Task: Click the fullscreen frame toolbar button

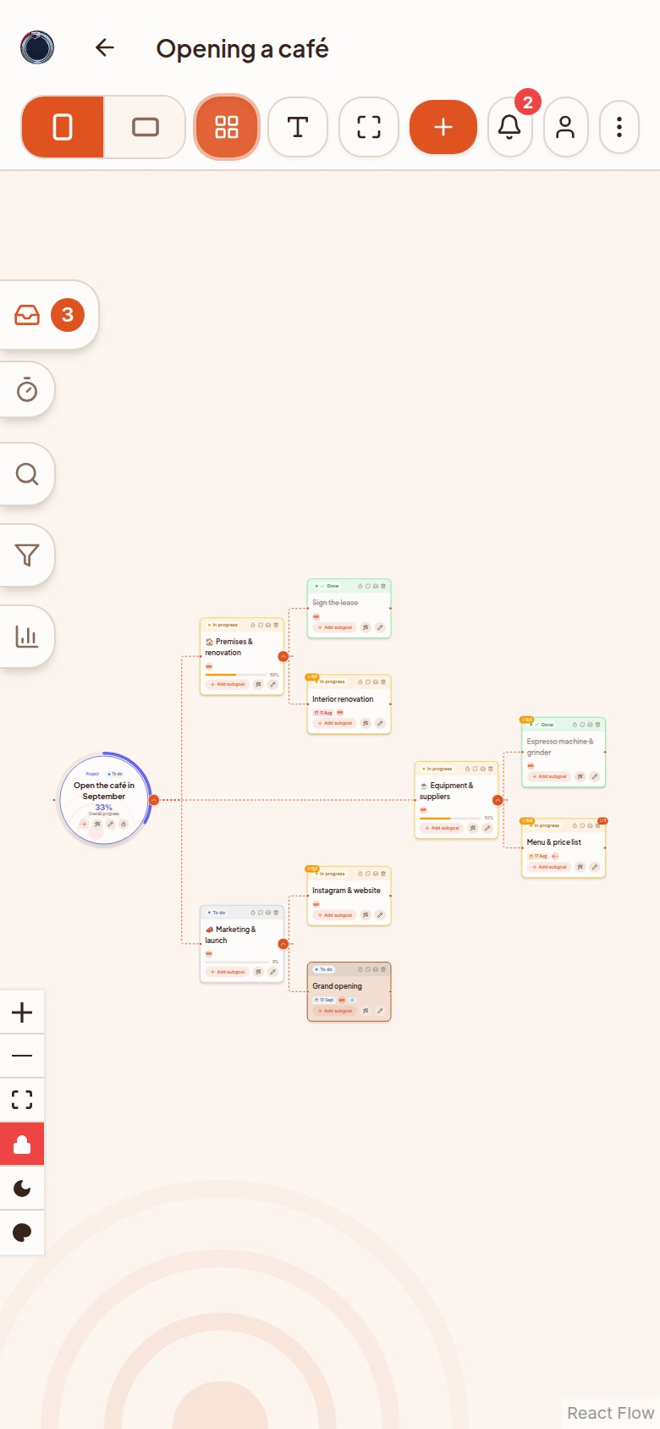Action: [x=369, y=127]
